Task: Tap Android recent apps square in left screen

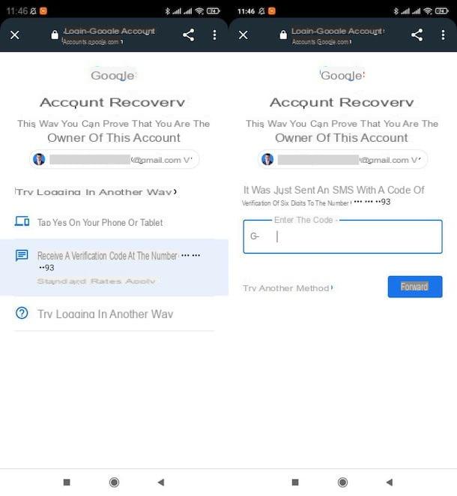Action: click(x=67, y=482)
